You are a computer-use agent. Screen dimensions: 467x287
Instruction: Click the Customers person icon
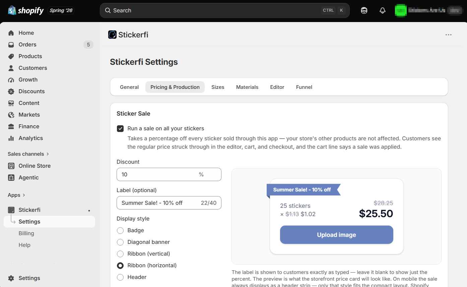[11, 68]
